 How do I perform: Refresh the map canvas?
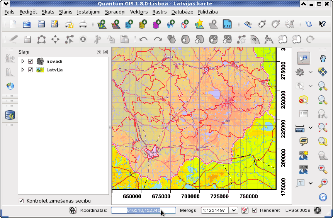(323, 197)
